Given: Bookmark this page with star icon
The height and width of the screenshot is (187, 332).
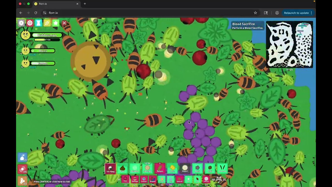Looking at the screenshot, I should [x=255, y=13].
